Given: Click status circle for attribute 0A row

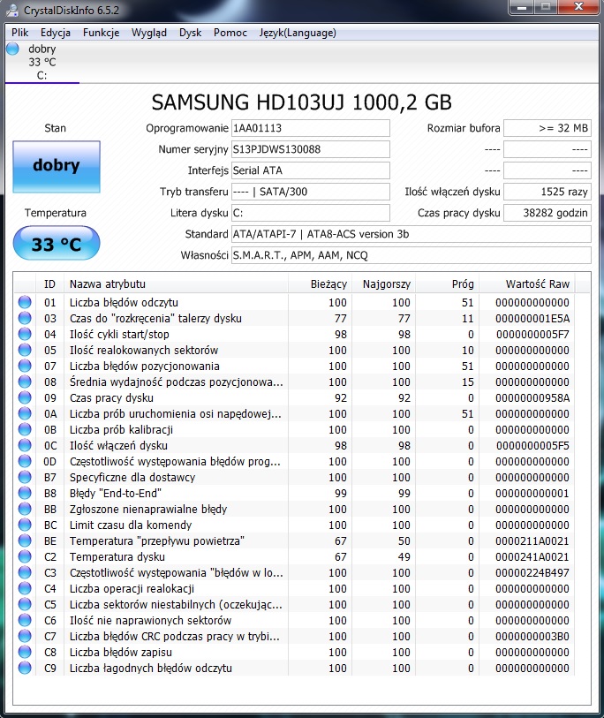Looking at the screenshot, I should click(25, 413).
